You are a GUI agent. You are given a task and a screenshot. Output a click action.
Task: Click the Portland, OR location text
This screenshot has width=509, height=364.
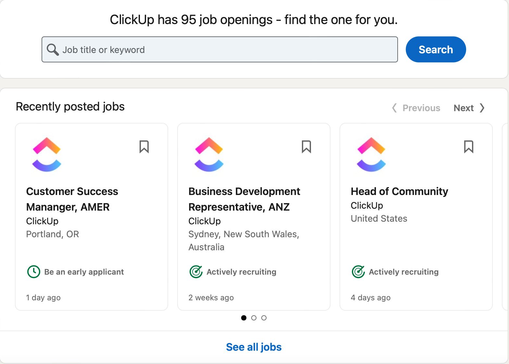coord(53,234)
